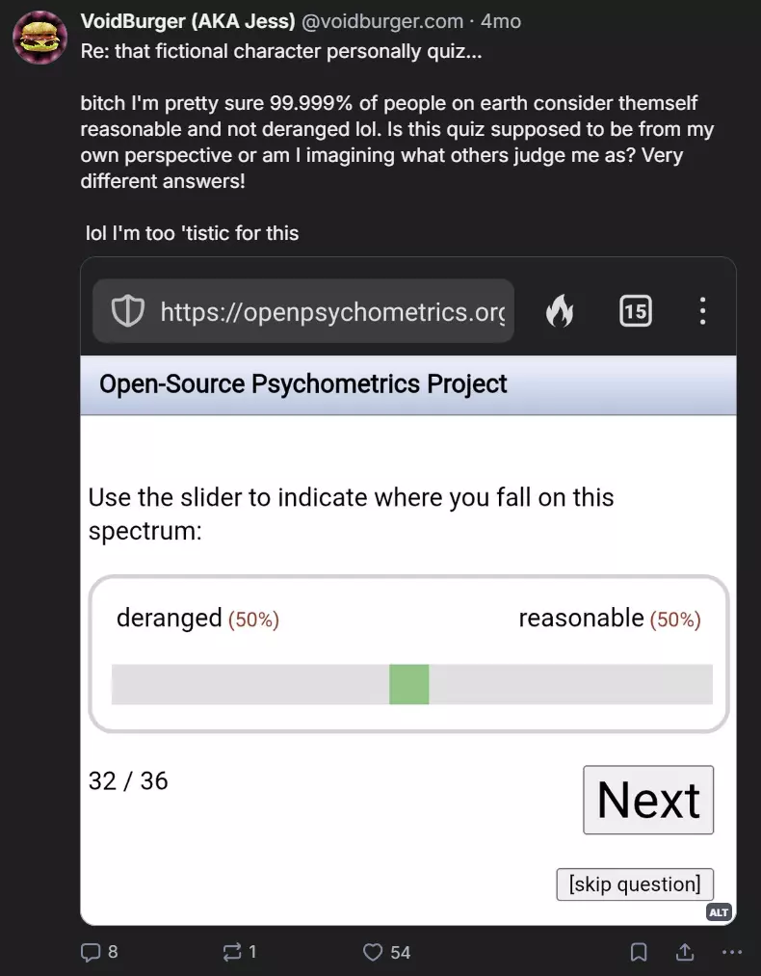Open the @voidburger.com handle link

point(382,21)
